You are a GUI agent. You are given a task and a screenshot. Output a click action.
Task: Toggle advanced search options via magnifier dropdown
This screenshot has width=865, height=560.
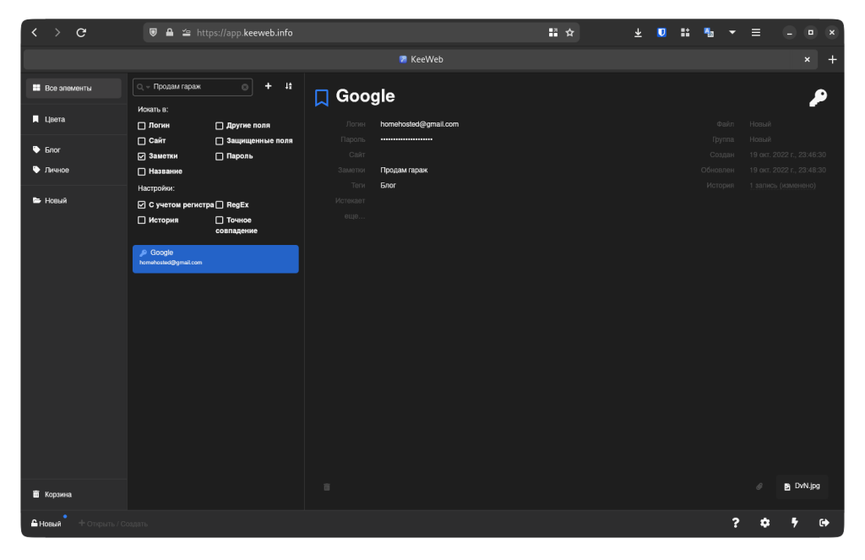coord(143,87)
